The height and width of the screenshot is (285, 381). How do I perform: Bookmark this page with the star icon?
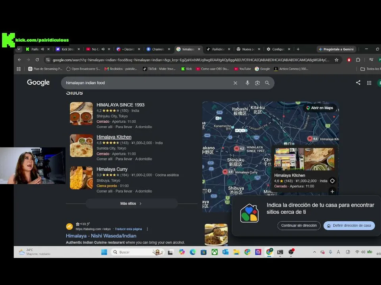click(337, 60)
